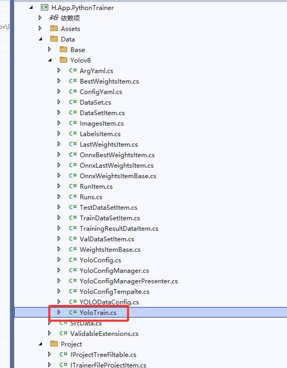This screenshot has height=368, width=287.
Task: Select the OnnxBestWeightsItem.cs file name
Action: tap(117, 155)
